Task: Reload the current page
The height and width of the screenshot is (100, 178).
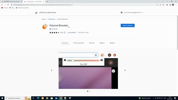Action: [x=8, y=5]
